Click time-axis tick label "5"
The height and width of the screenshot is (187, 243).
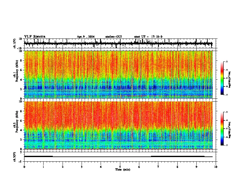coord(120,167)
